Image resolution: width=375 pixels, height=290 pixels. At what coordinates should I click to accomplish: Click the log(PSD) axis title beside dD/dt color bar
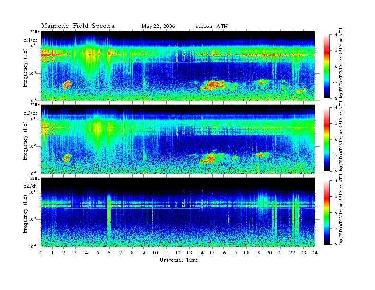click(341, 136)
